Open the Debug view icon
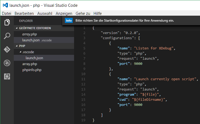Viewport: 200px width, 124px height. point(7,63)
